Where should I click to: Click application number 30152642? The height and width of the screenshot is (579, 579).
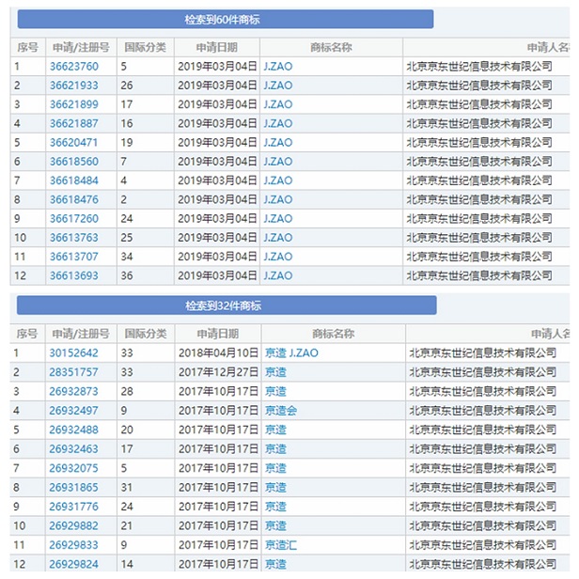tap(73, 353)
